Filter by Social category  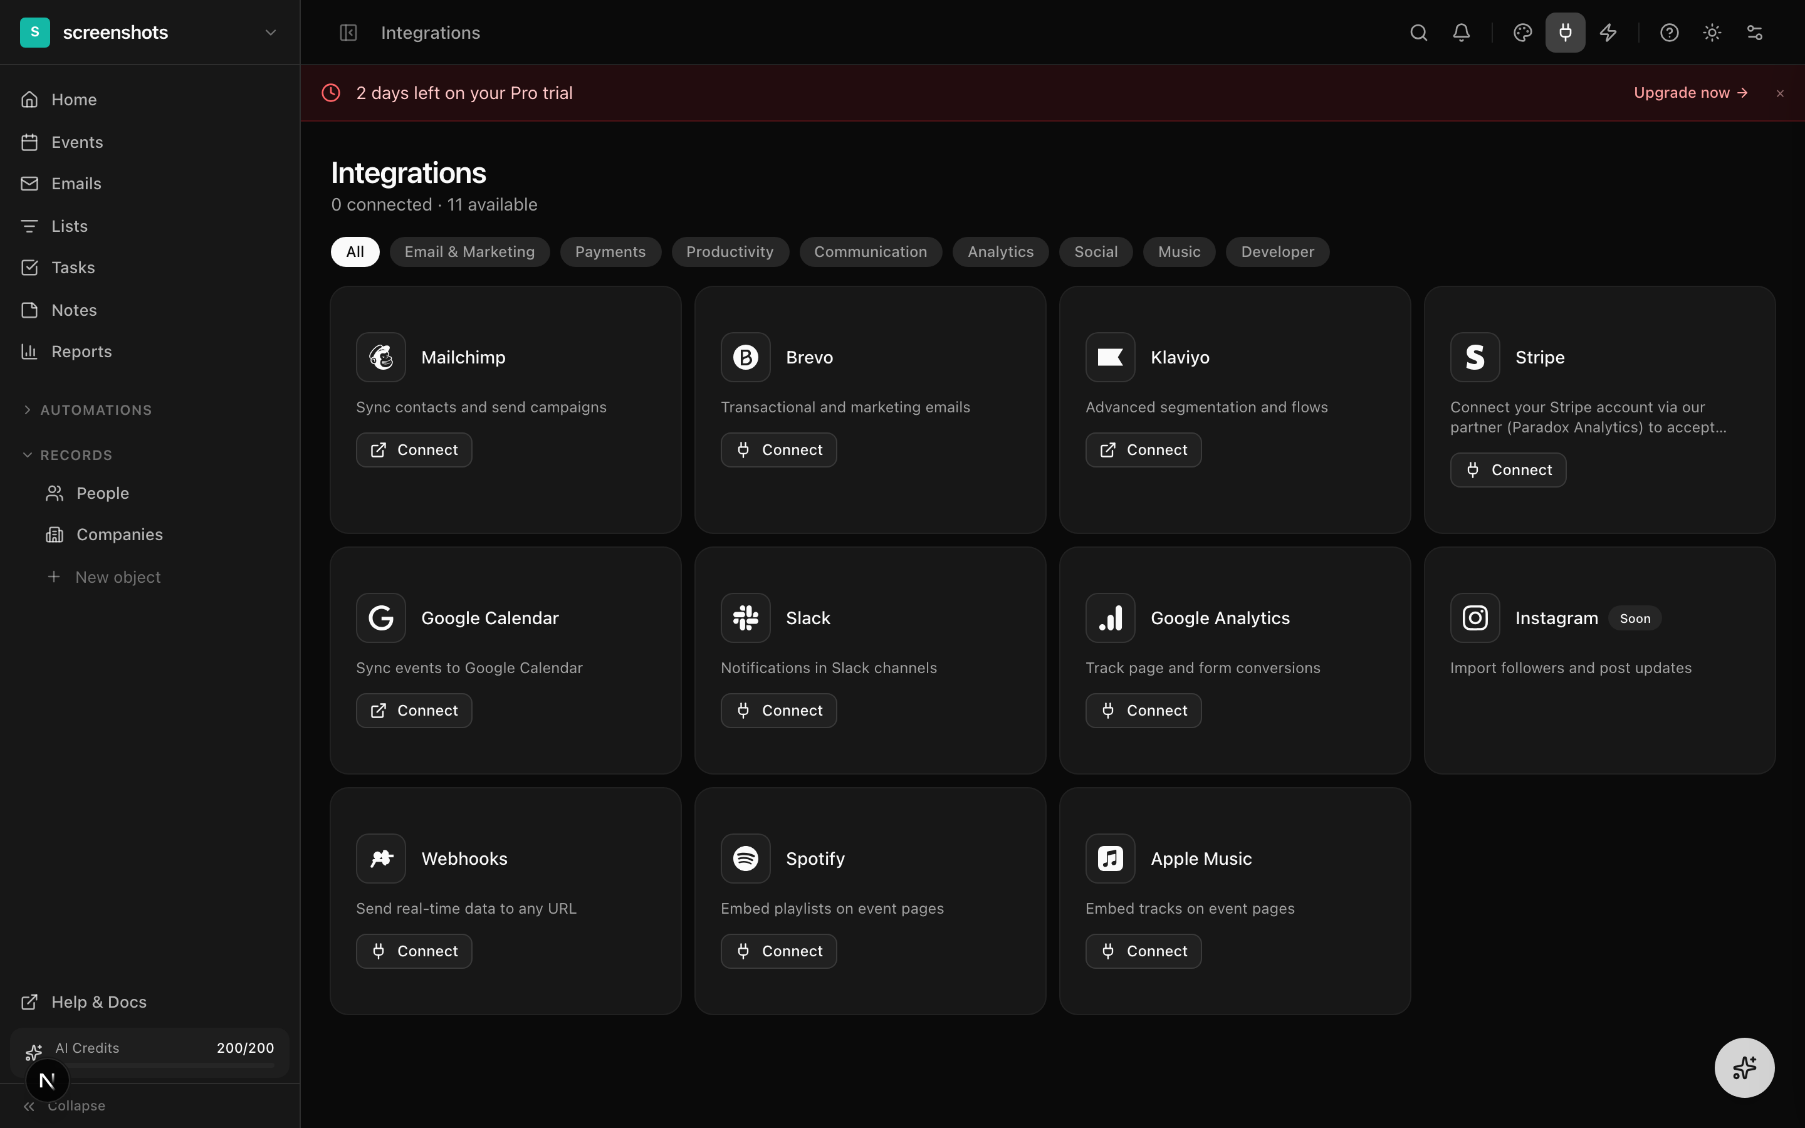click(1096, 252)
